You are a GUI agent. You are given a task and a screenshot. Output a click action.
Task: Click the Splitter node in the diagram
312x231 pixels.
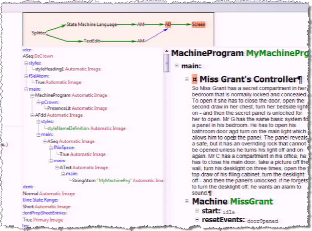point(39,33)
